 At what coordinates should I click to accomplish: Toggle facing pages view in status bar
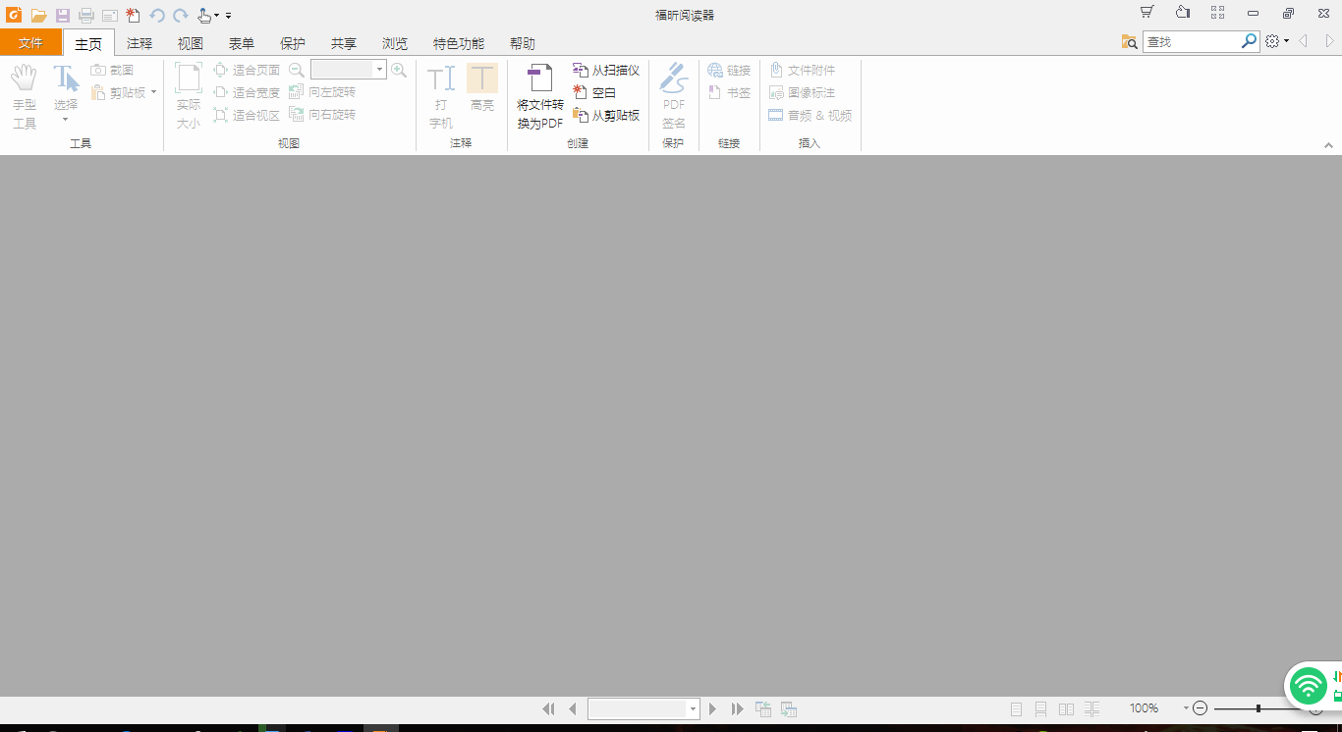click(1066, 708)
